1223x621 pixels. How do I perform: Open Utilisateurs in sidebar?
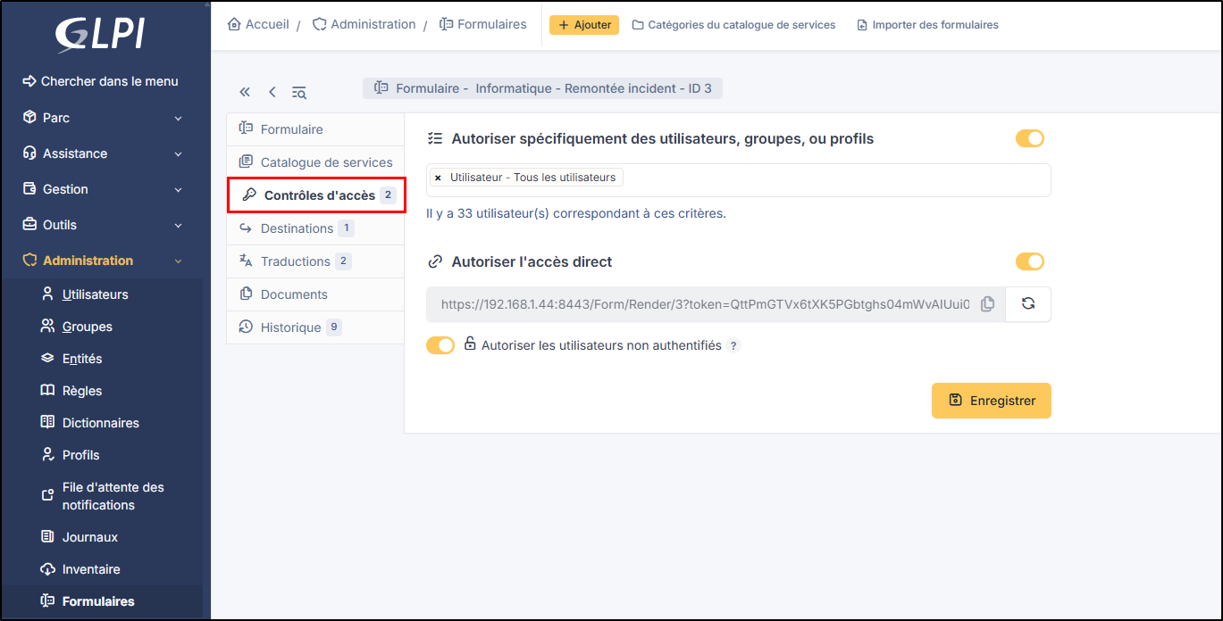[x=96, y=294]
